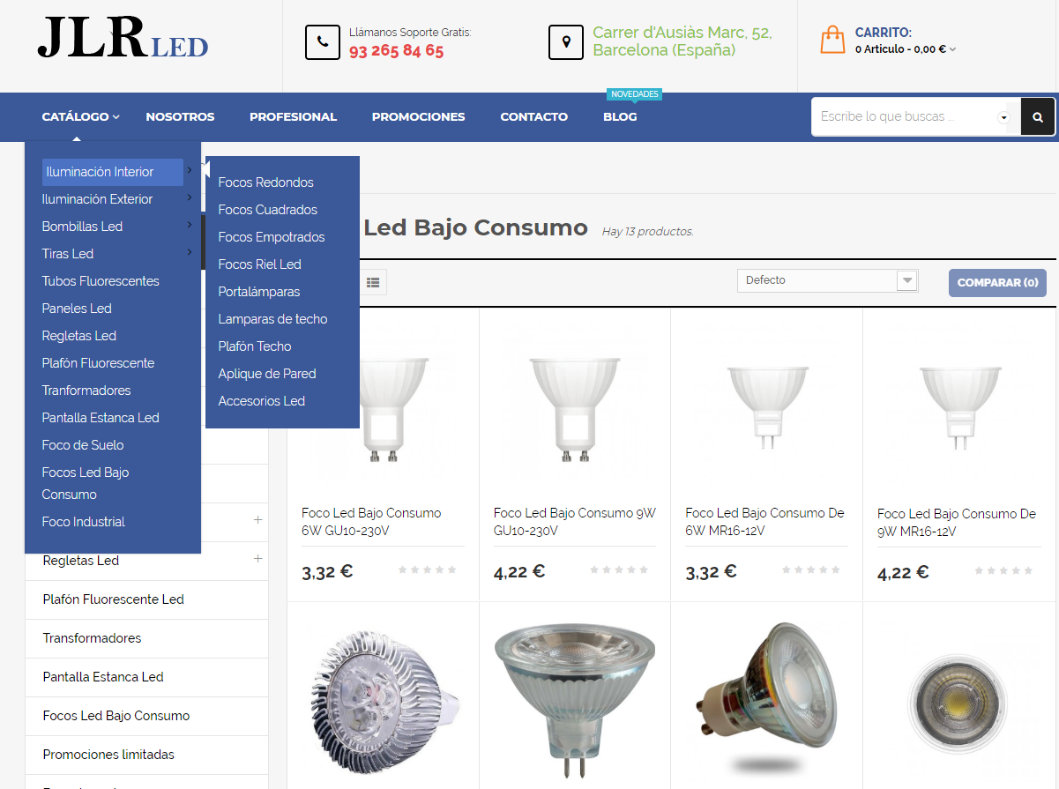The width and height of the screenshot is (1059, 789).
Task: Open the Promociones menu item
Action: point(418,116)
